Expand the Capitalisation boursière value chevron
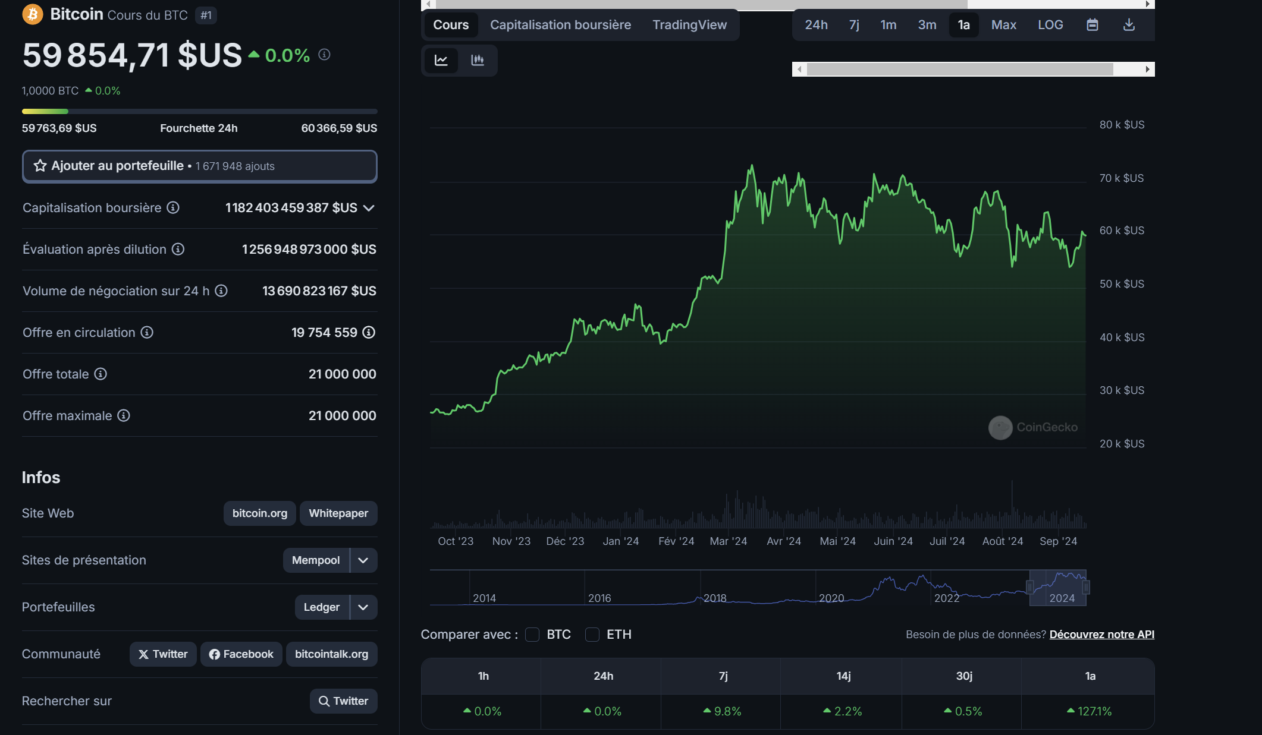The image size is (1262, 735). click(x=369, y=208)
